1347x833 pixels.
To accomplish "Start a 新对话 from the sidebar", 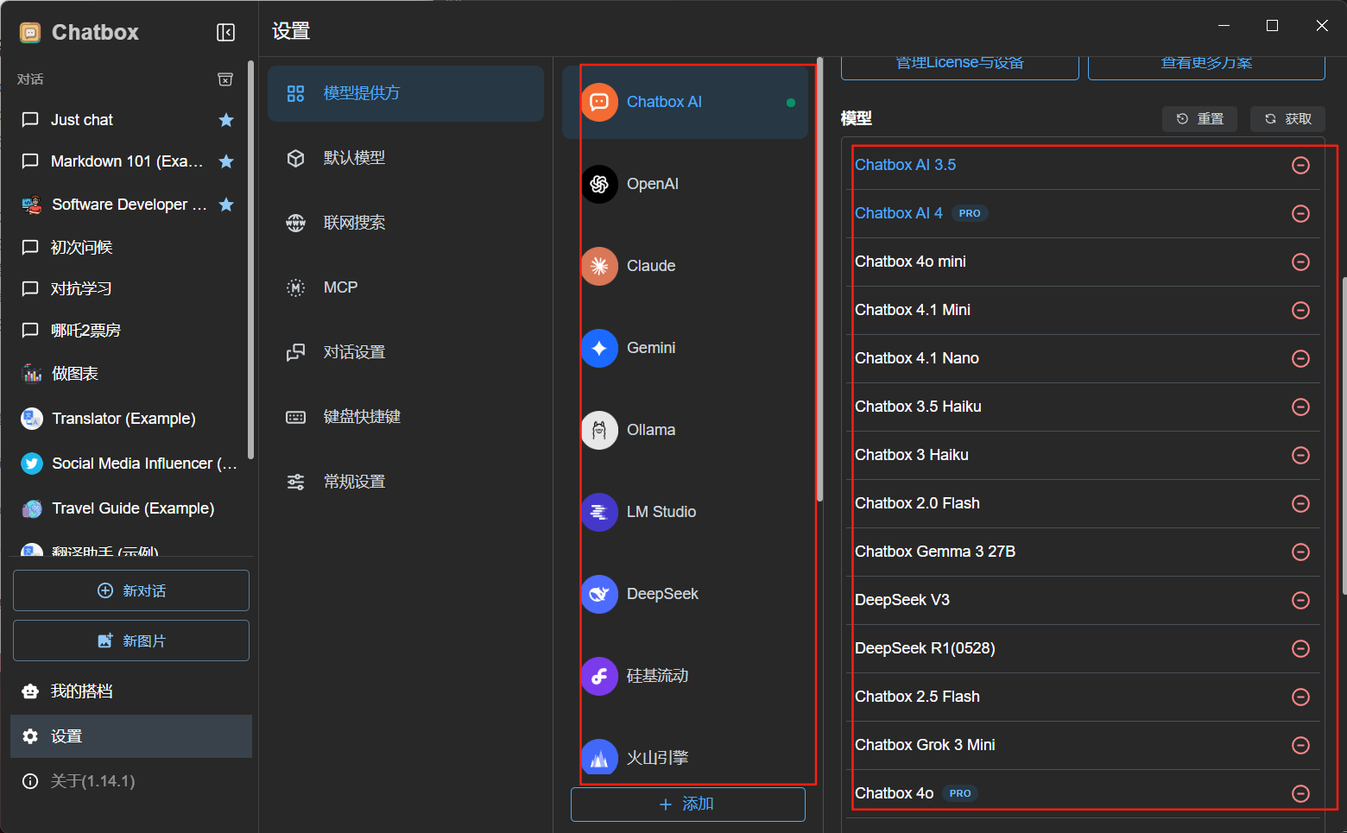I will (131, 590).
